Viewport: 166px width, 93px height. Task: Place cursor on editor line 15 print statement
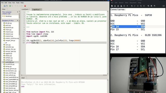(32, 43)
